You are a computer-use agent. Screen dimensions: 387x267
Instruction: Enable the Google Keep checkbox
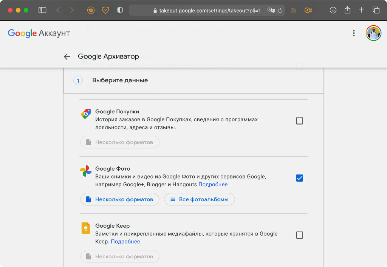coord(299,235)
